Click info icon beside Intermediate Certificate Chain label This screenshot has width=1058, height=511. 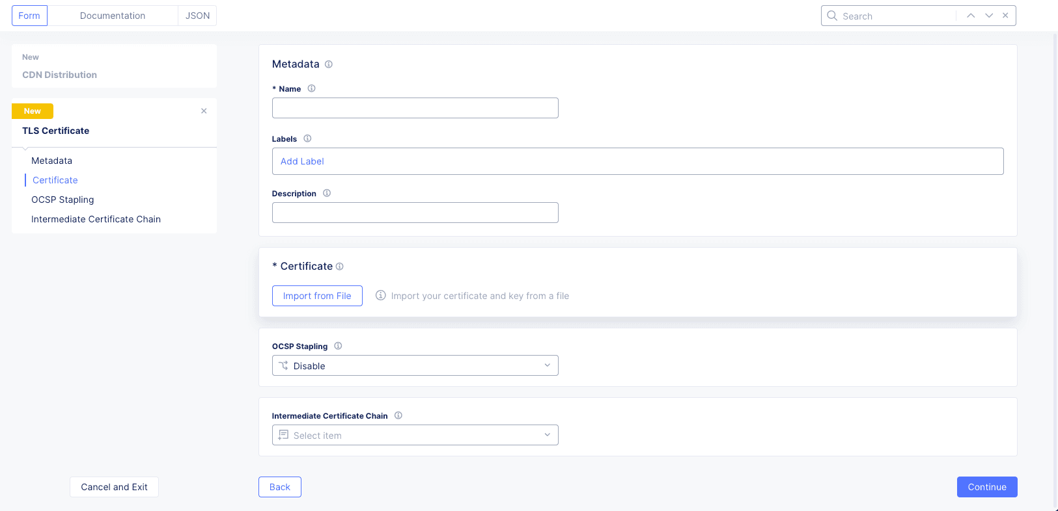tap(398, 415)
